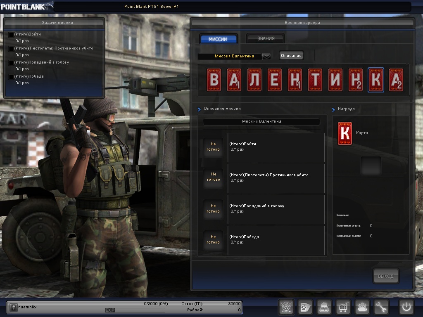Select the letter Л mission card
423x317 pixels.
point(254,80)
